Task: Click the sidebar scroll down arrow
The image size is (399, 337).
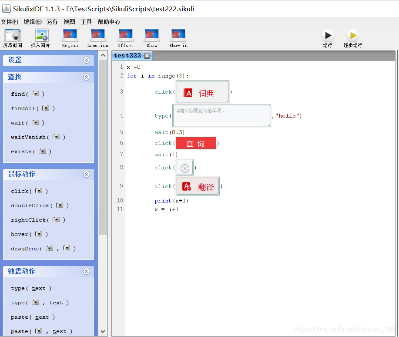Action: (103, 331)
